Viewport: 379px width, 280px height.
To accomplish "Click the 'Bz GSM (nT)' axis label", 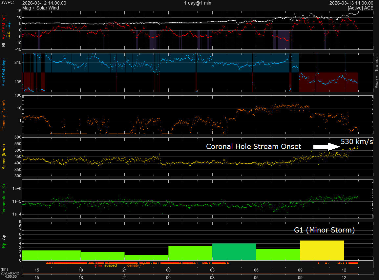I will [4, 27].
